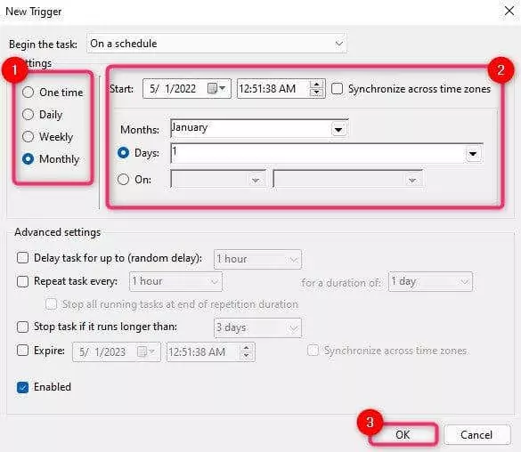Open the first On dropdown
521x452 pixels.
218,180
